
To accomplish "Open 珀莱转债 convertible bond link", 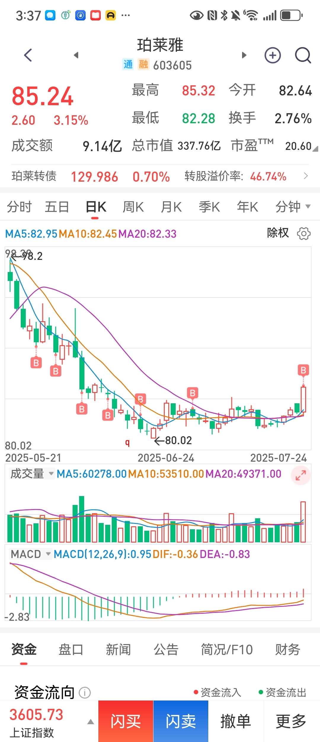I will click(x=34, y=176).
